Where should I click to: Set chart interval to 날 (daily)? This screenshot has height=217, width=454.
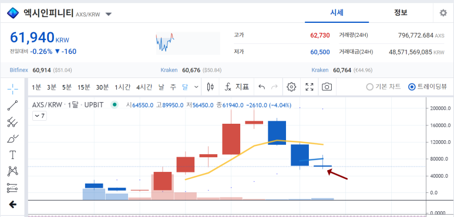pyautogui.click(x=162, y=87)
